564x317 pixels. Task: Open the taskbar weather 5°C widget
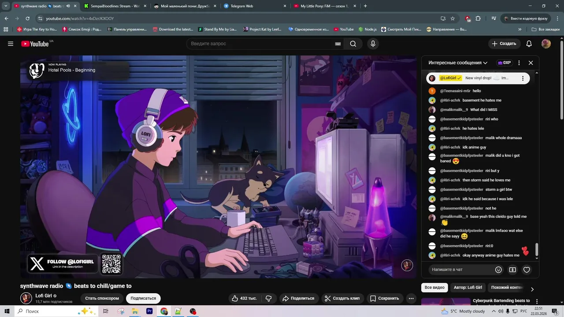click(463, 311)
